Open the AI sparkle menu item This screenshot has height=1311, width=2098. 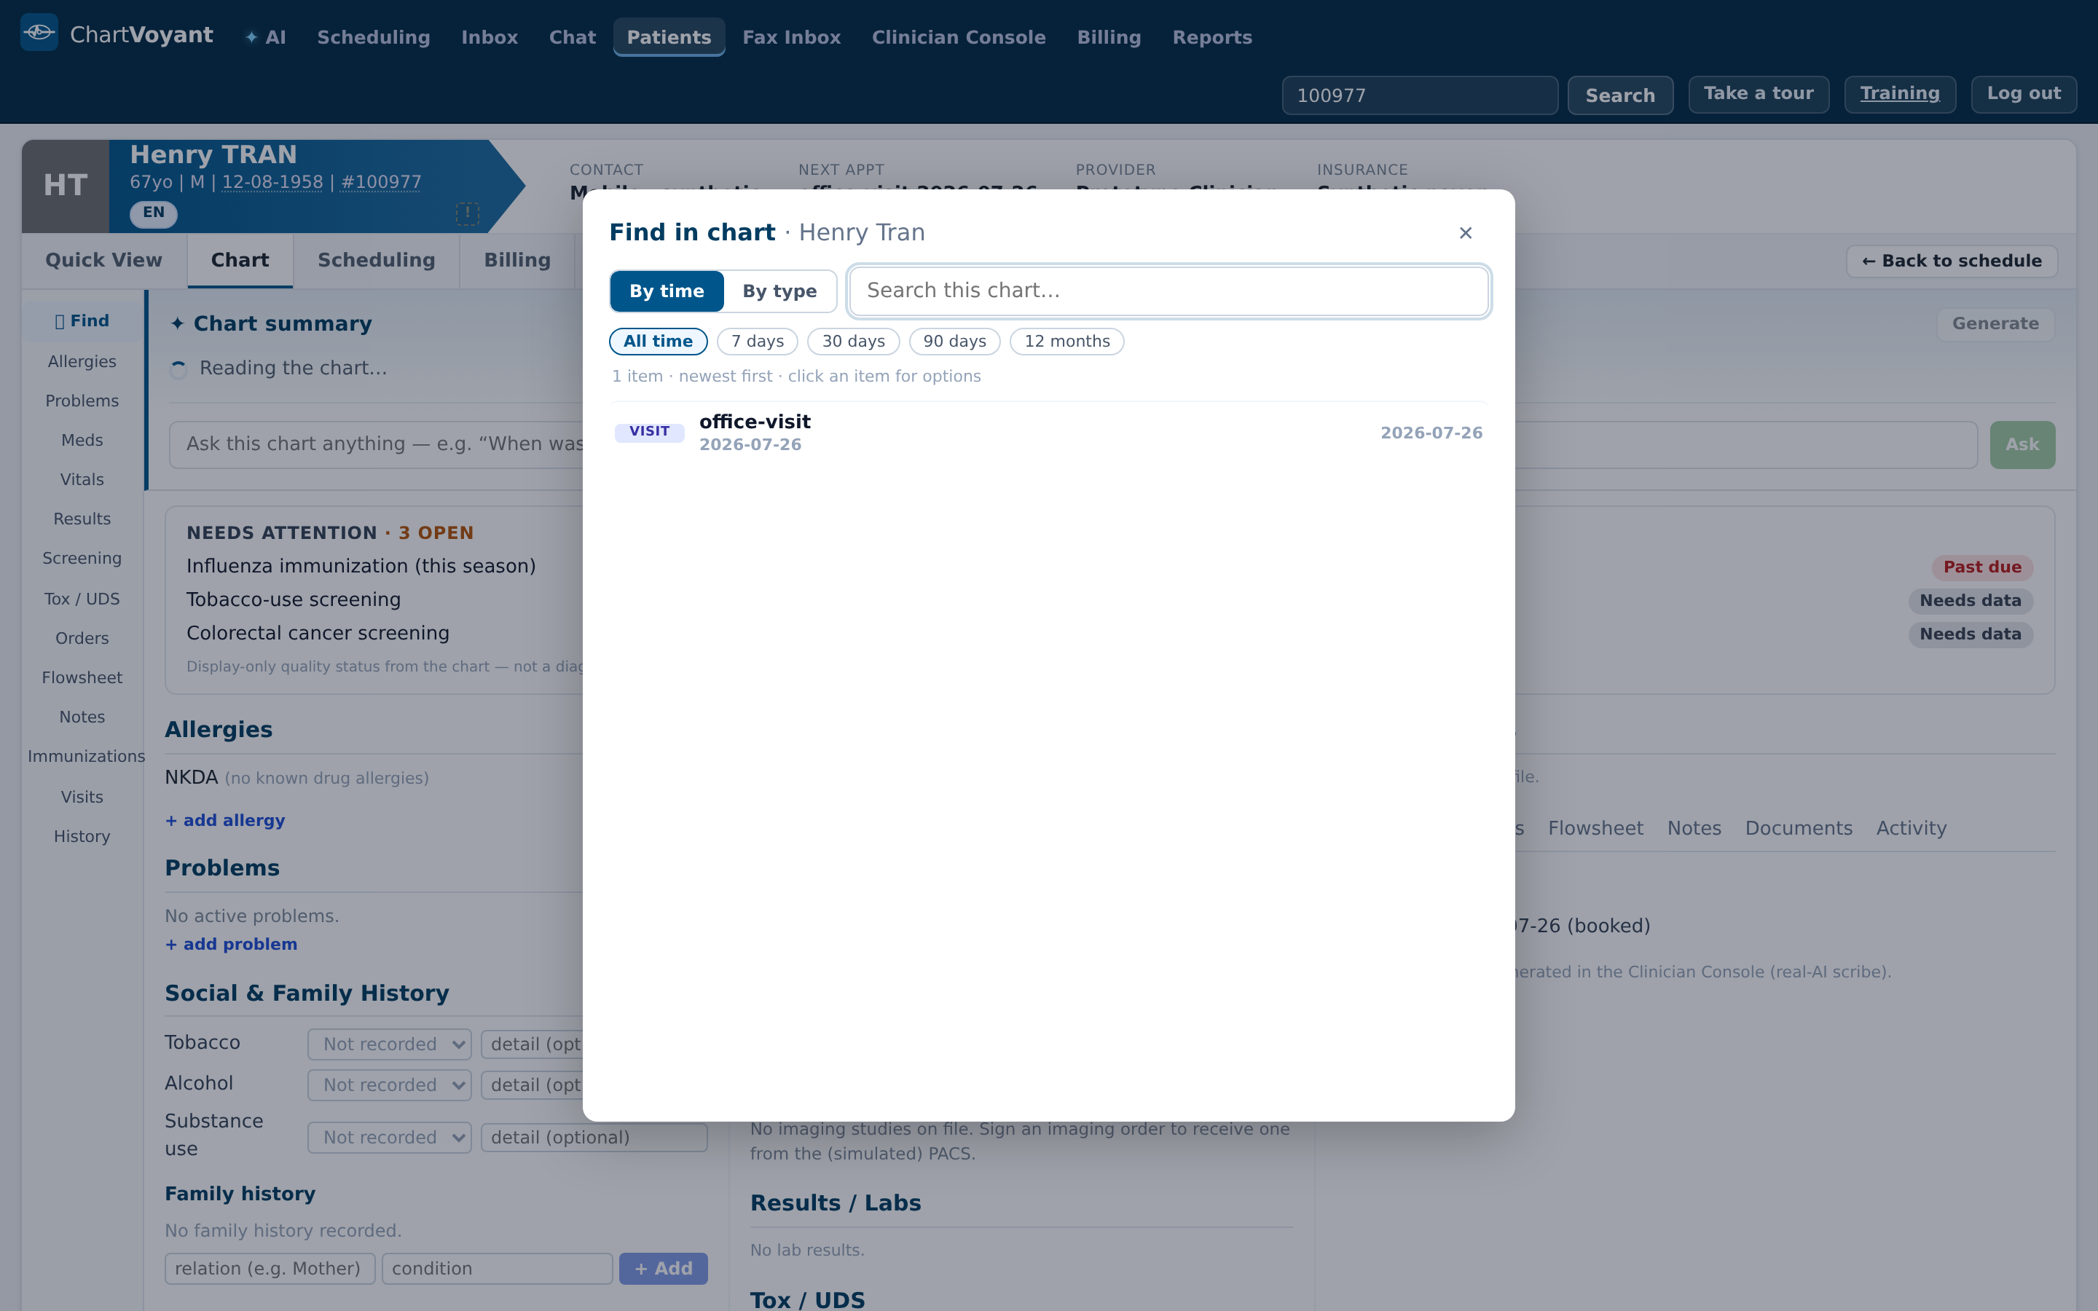click(x=265, y=37)
